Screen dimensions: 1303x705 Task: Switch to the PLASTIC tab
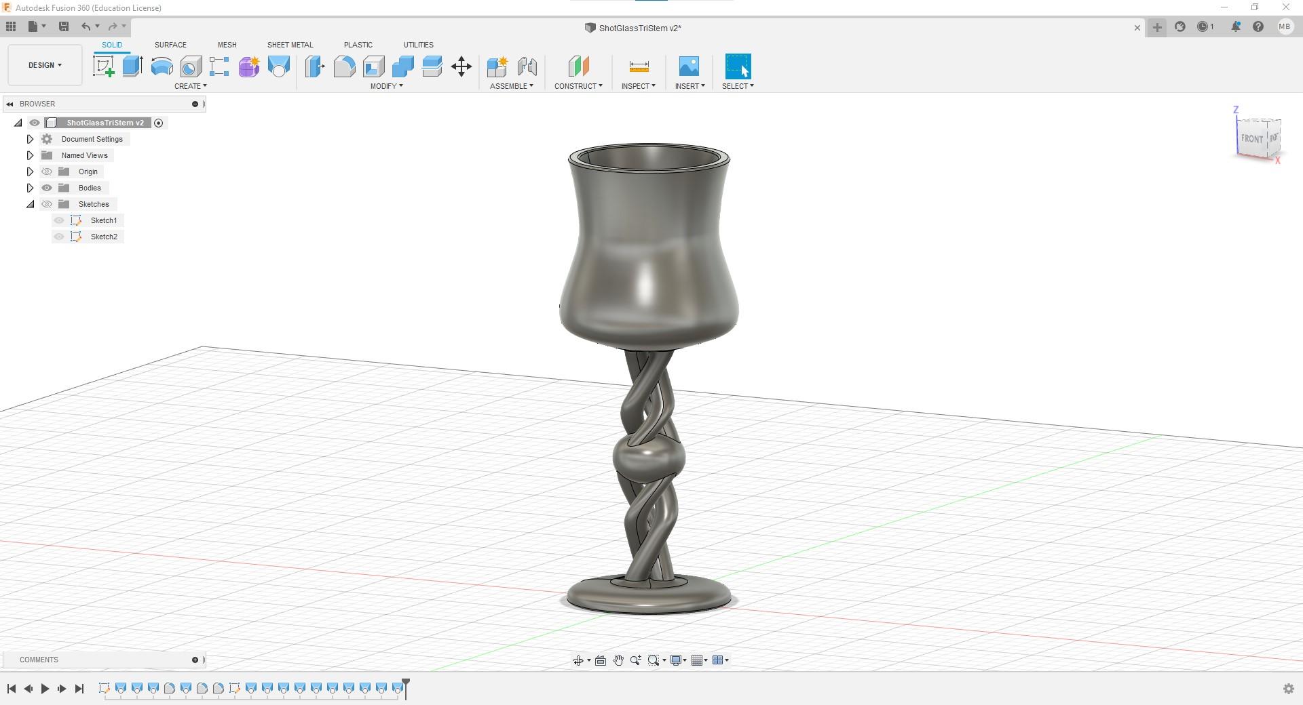click(358, 45)
